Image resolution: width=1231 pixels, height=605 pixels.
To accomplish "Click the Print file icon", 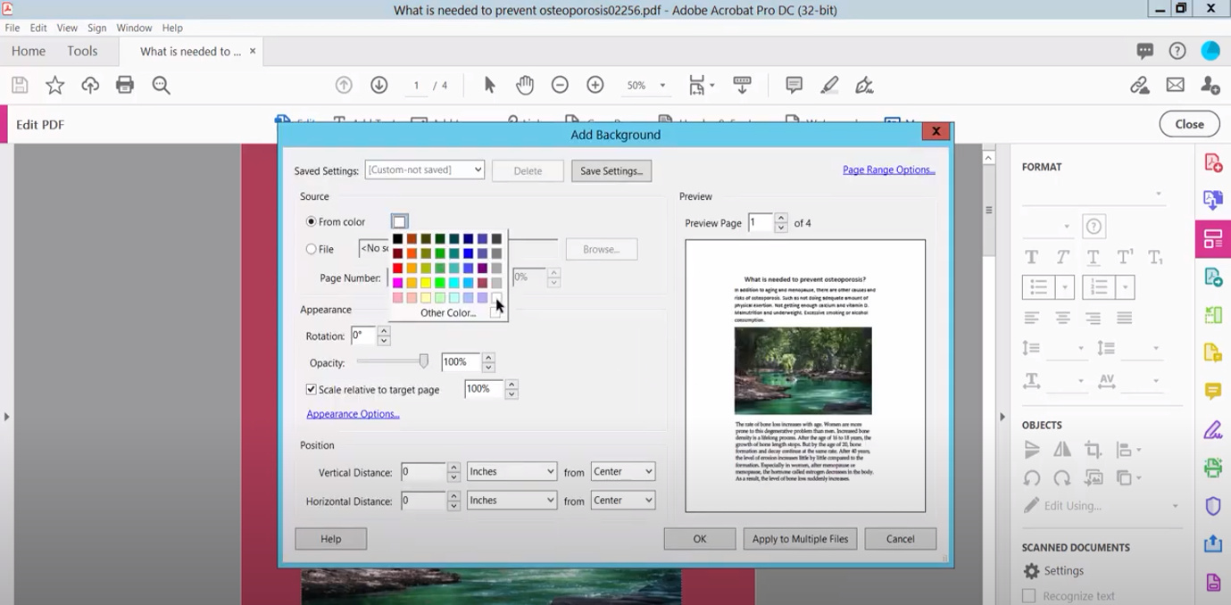I will [x=125, y=85].
